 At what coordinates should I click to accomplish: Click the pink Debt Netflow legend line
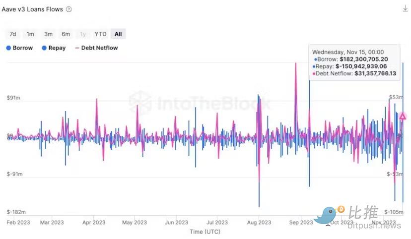[77, 48]
